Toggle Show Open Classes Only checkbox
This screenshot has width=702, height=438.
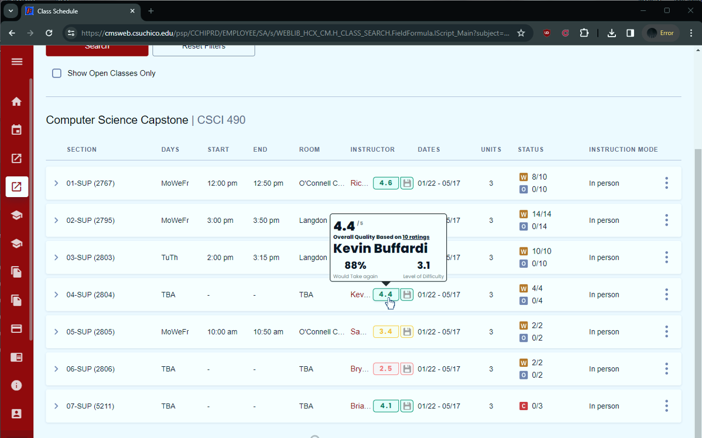(56, 73)
